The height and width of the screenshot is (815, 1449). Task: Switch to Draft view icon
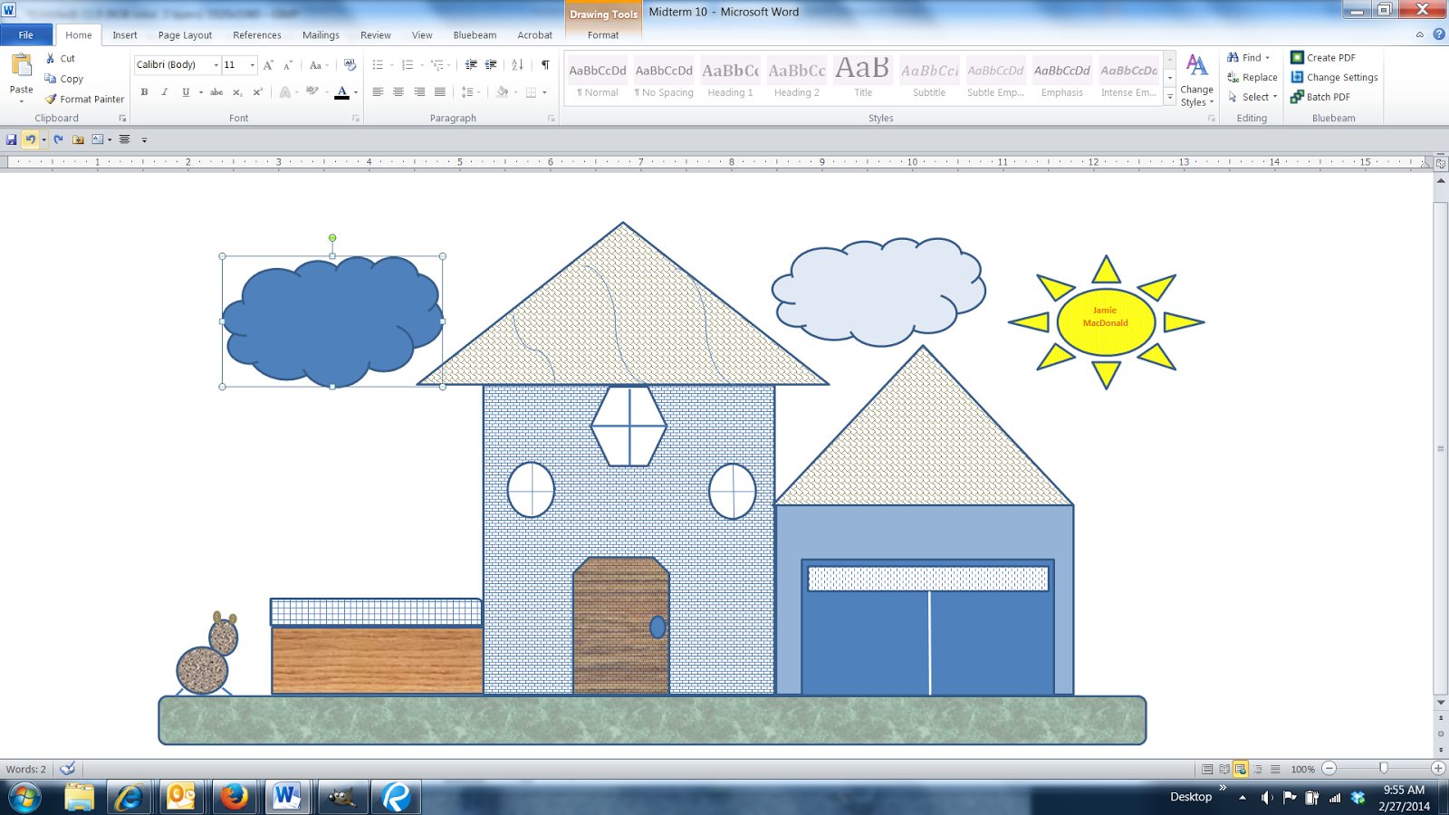(x=1275, y=769)
